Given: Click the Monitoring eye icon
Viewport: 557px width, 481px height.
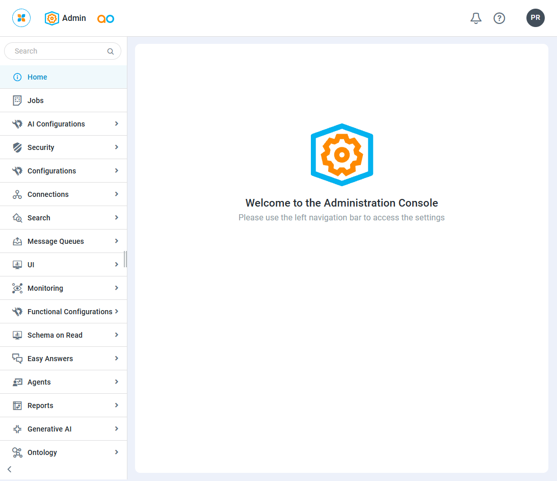Looking at the screenshot, I should [17, 288].
